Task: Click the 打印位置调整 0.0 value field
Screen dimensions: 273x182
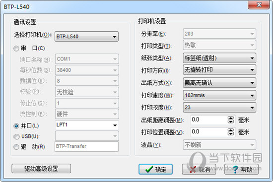Action: point(209,132)
